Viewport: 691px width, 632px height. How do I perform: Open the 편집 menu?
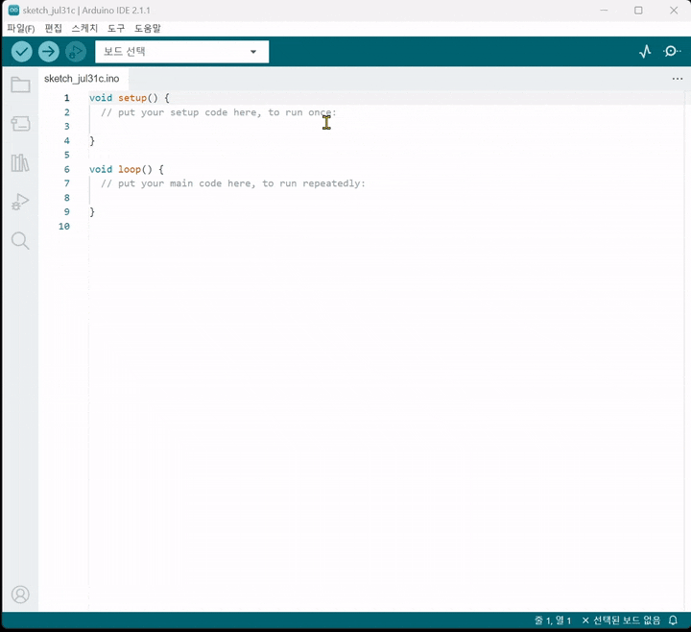point(54,29)
